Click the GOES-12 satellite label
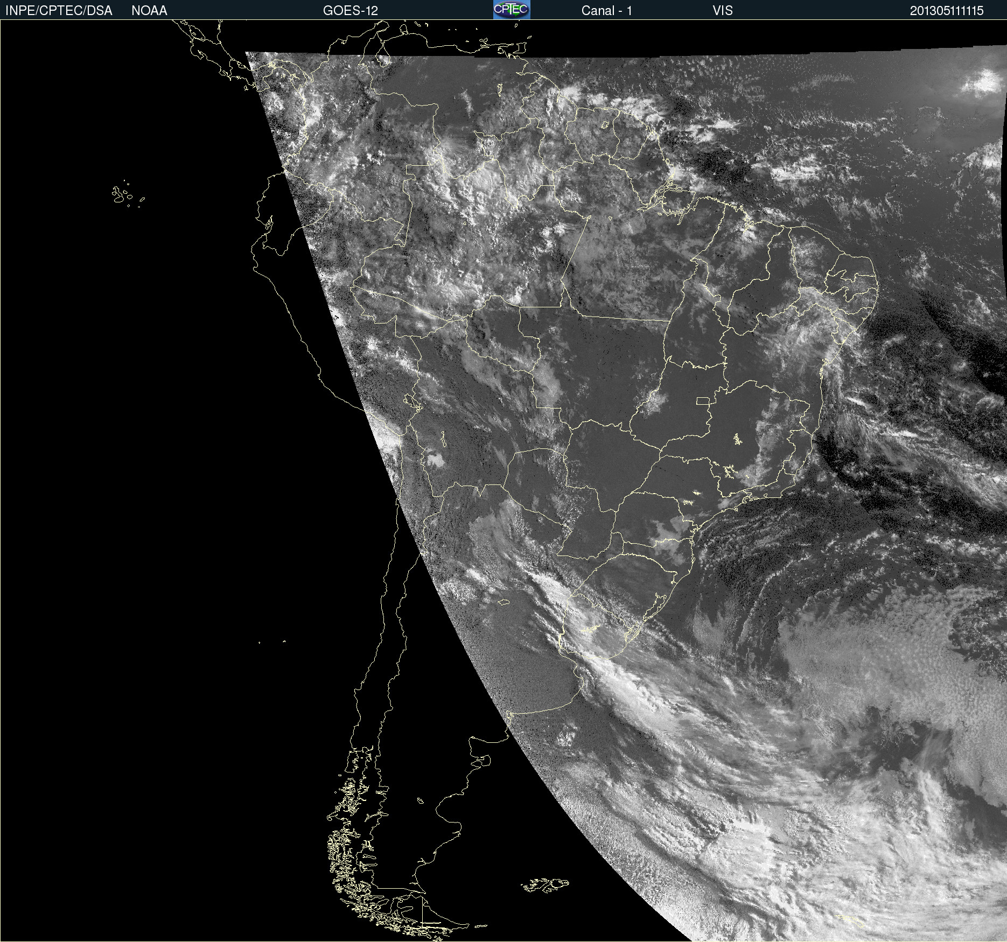This screenshot has width=1007, height=942. (x=351, y=11)
